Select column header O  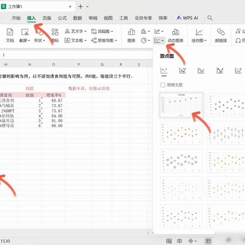pos(53,64)
